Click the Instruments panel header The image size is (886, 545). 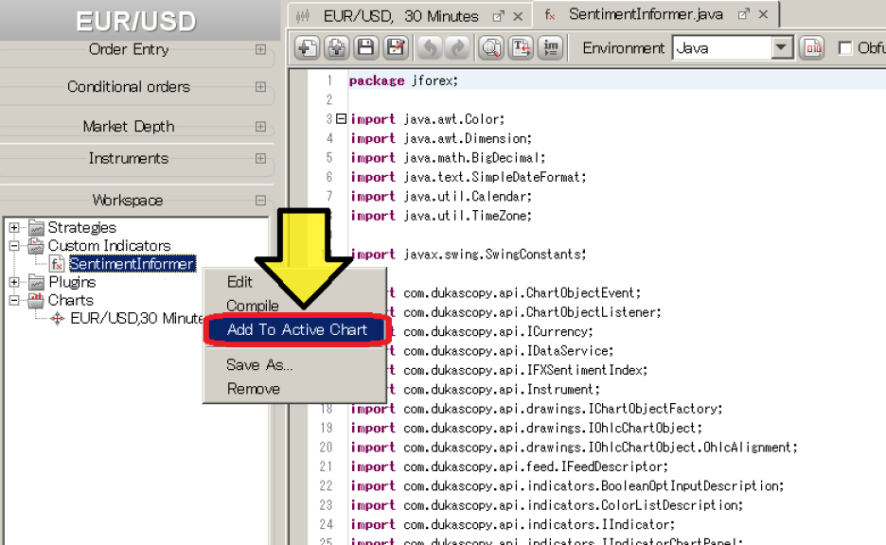(129, 158)
